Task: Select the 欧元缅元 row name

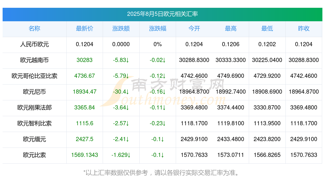Action: 34,139
